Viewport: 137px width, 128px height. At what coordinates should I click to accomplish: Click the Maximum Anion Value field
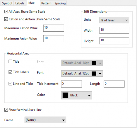click(x=54, y=39)
